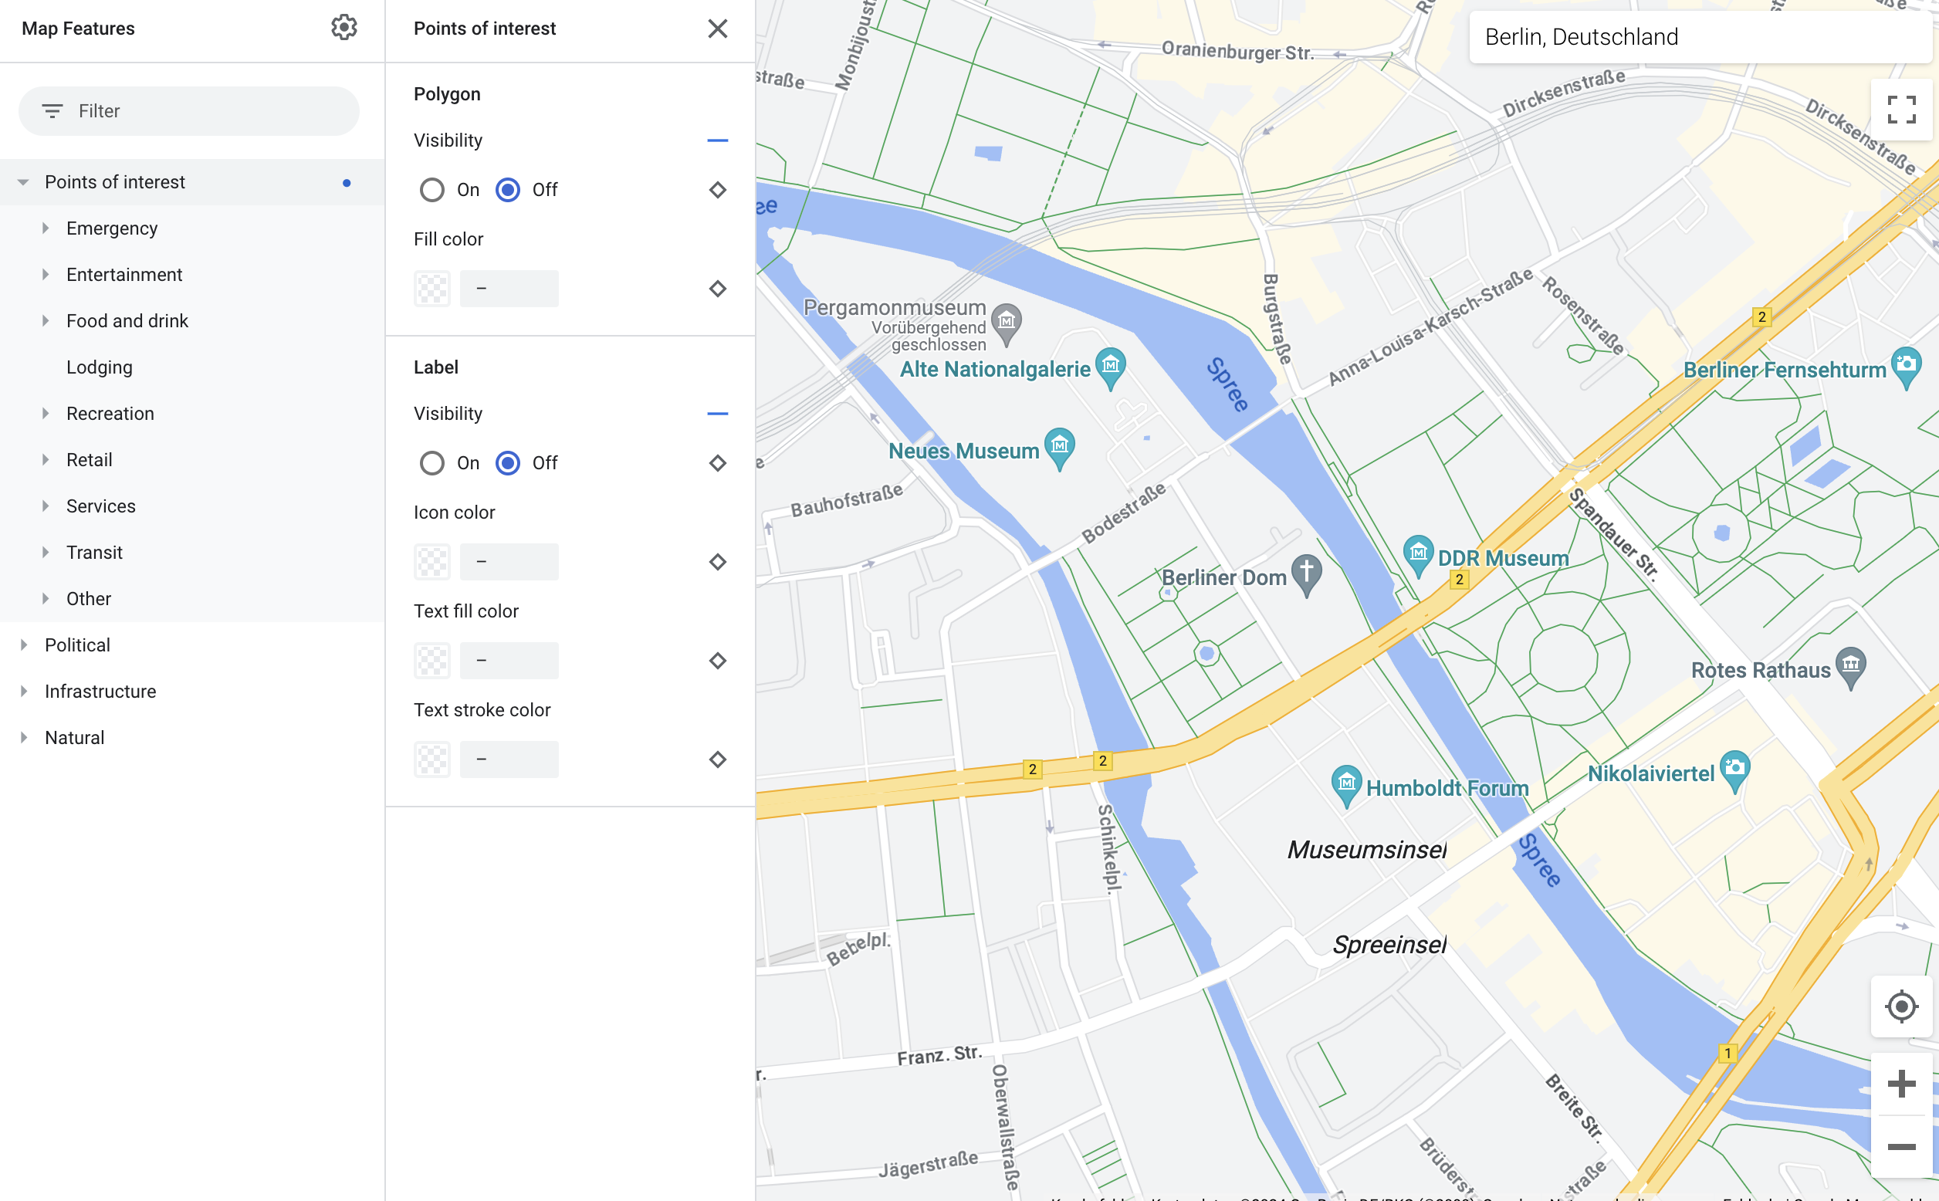The image size is (1939, 1201).
Task: Zoom in on the map
Action: (1901, 1084)
